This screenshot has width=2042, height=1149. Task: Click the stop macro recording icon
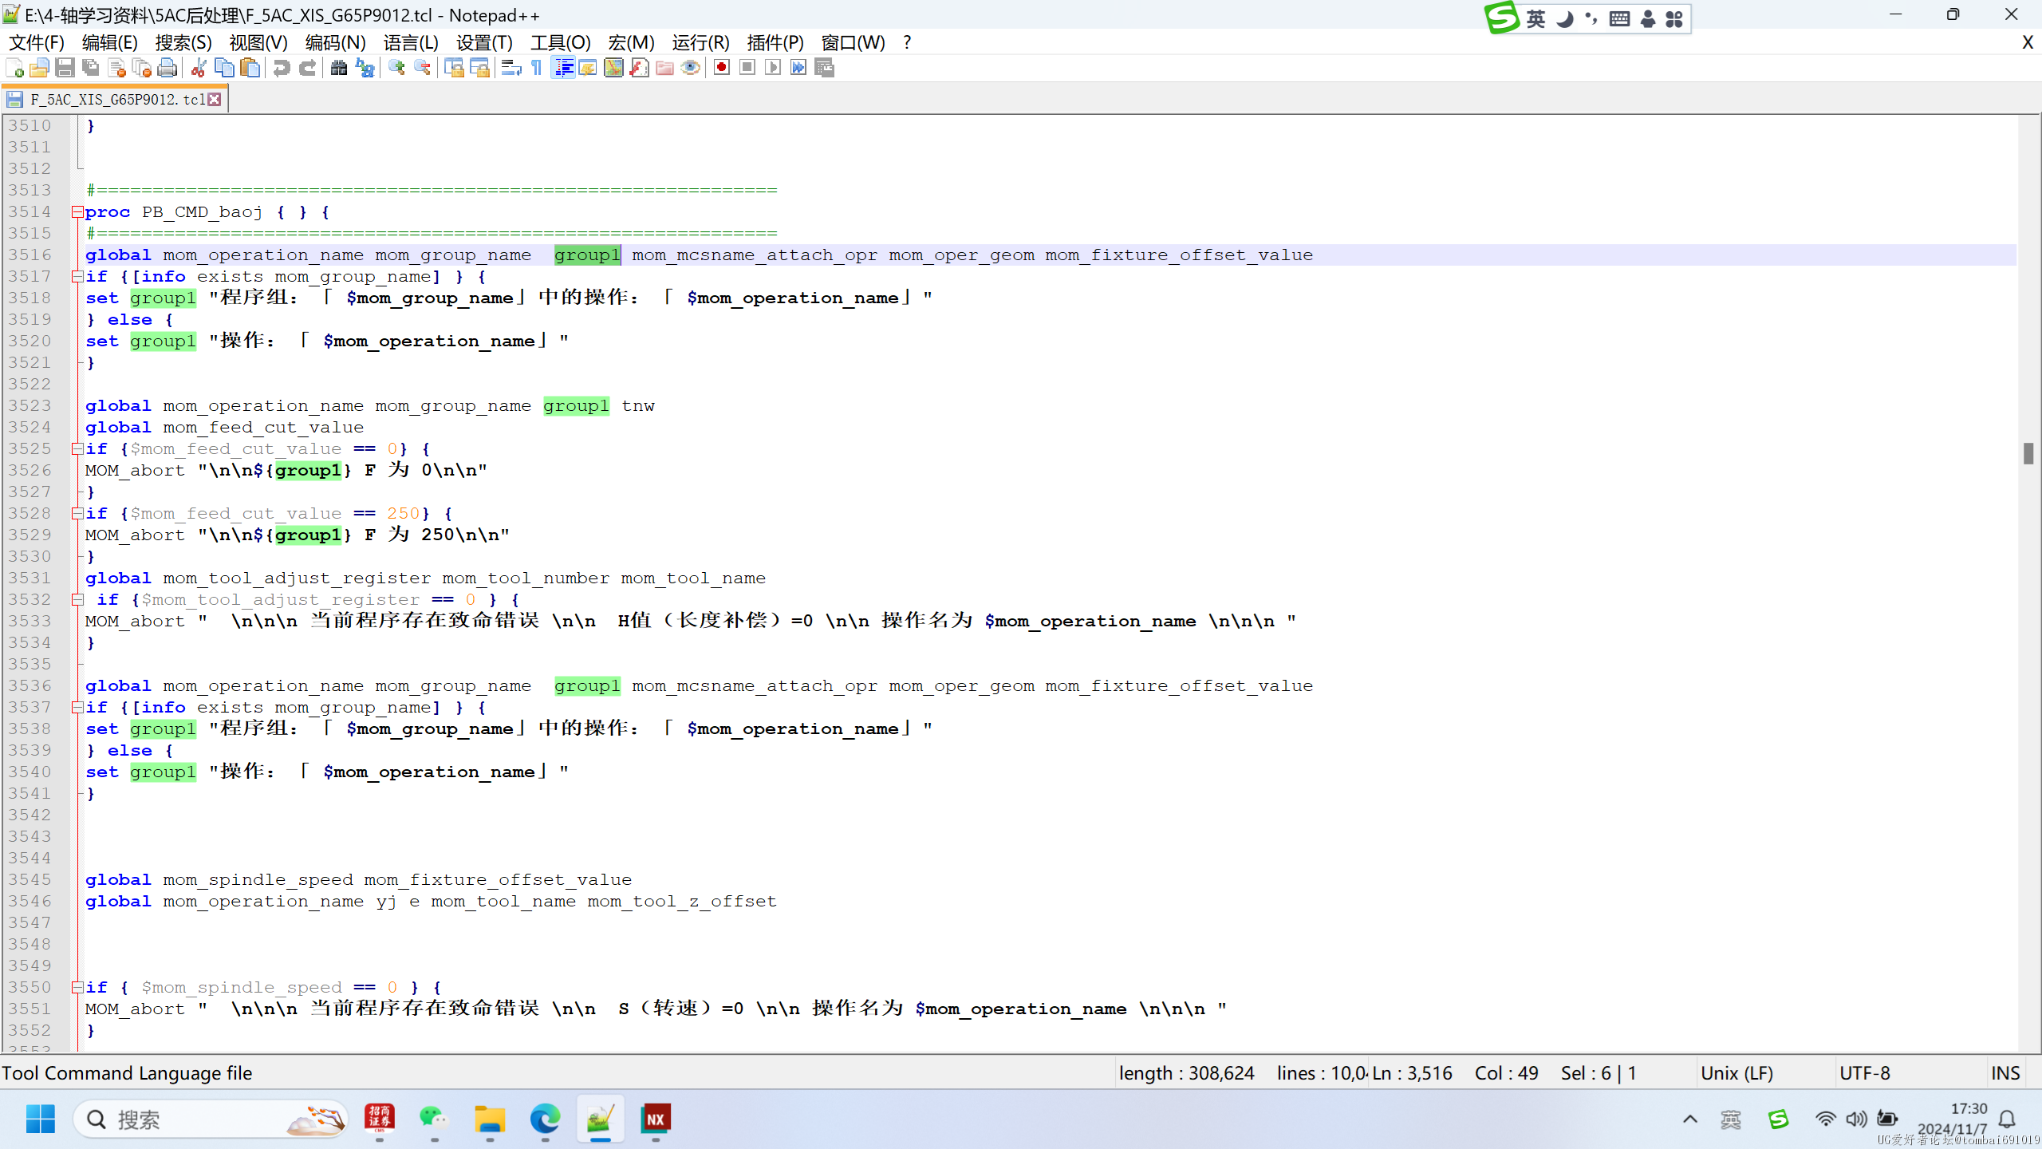click(x=747, y=68)
